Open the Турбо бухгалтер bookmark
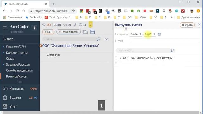The width and height of the screenshot is (203, 114). [58, 17]
